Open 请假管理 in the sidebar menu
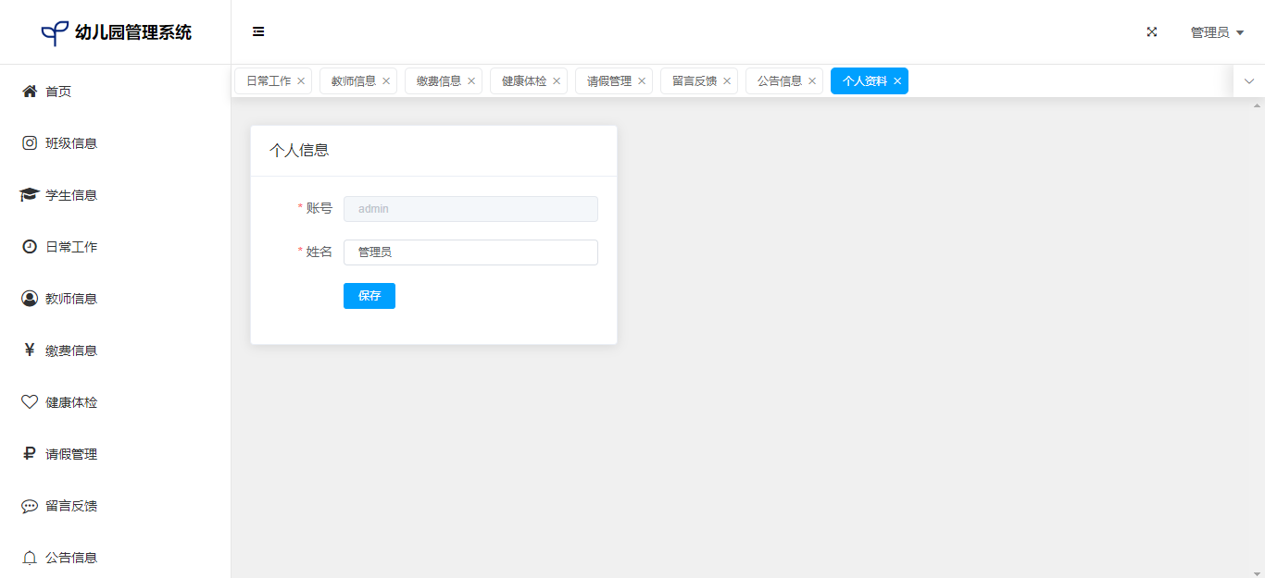The image size is (1265, 578). 115,454
